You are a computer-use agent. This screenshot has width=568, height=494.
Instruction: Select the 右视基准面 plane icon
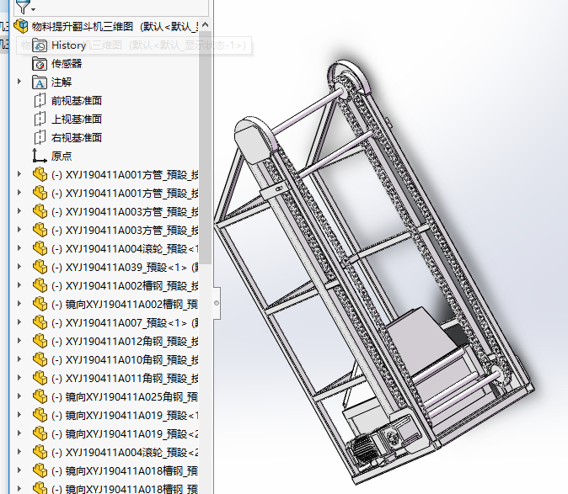click(x=40, y=137)
